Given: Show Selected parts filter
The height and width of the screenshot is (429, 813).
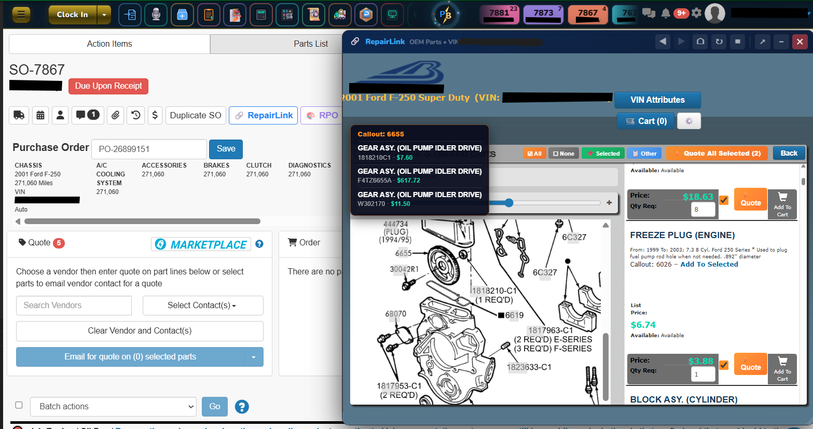Looking at the screenshot, I should pos(603,154).
